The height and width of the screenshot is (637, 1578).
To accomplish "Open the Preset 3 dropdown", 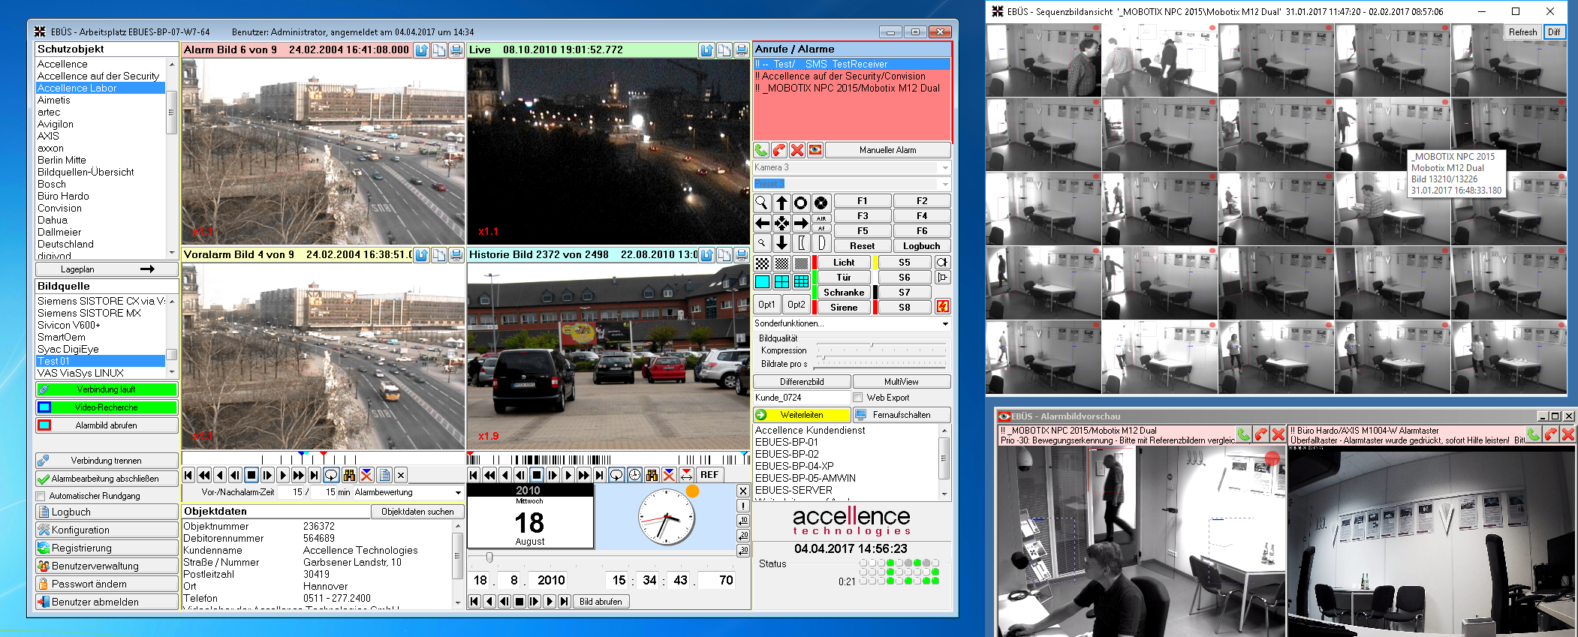I will [x=945, y=184].
